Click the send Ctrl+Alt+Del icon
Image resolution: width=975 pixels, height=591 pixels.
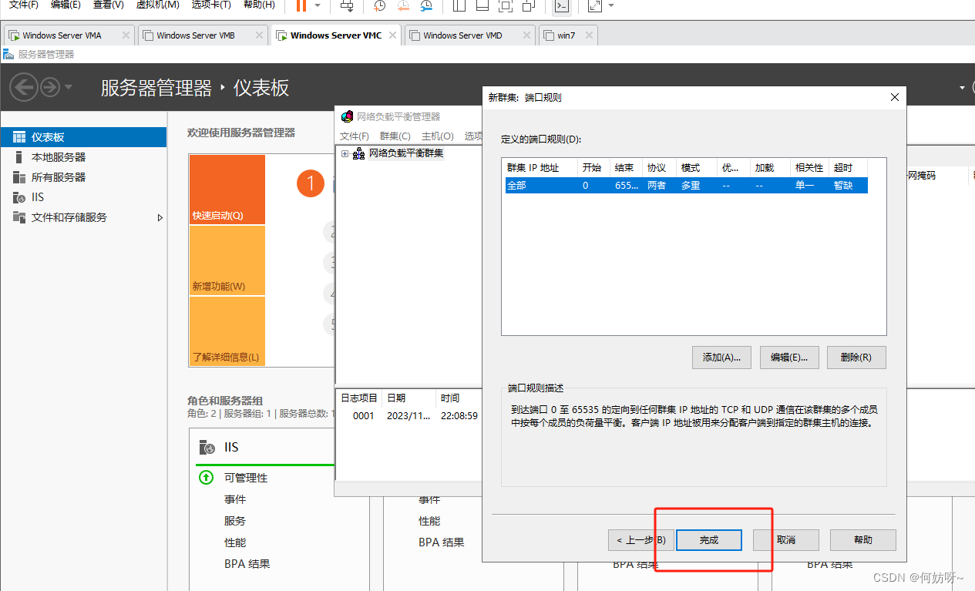point(348,6)
